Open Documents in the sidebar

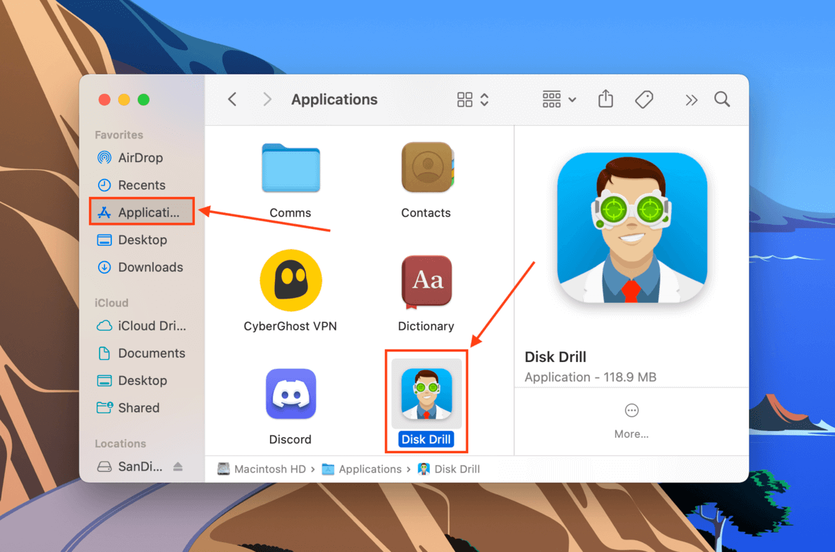[142, 353]
